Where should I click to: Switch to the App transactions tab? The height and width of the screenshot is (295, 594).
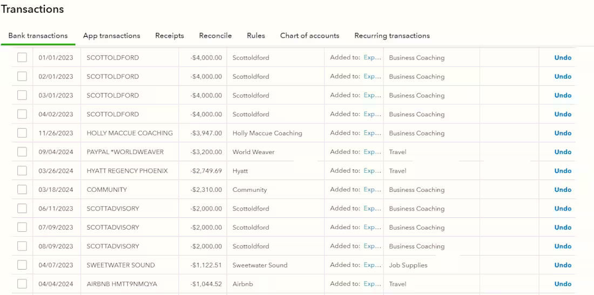pos(111,36)
